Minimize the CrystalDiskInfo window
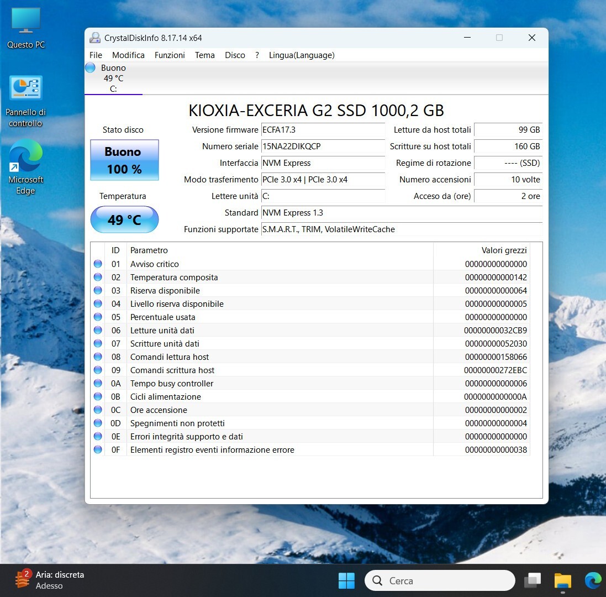Viewport: 606px width, 597px height. coord(467,38)
